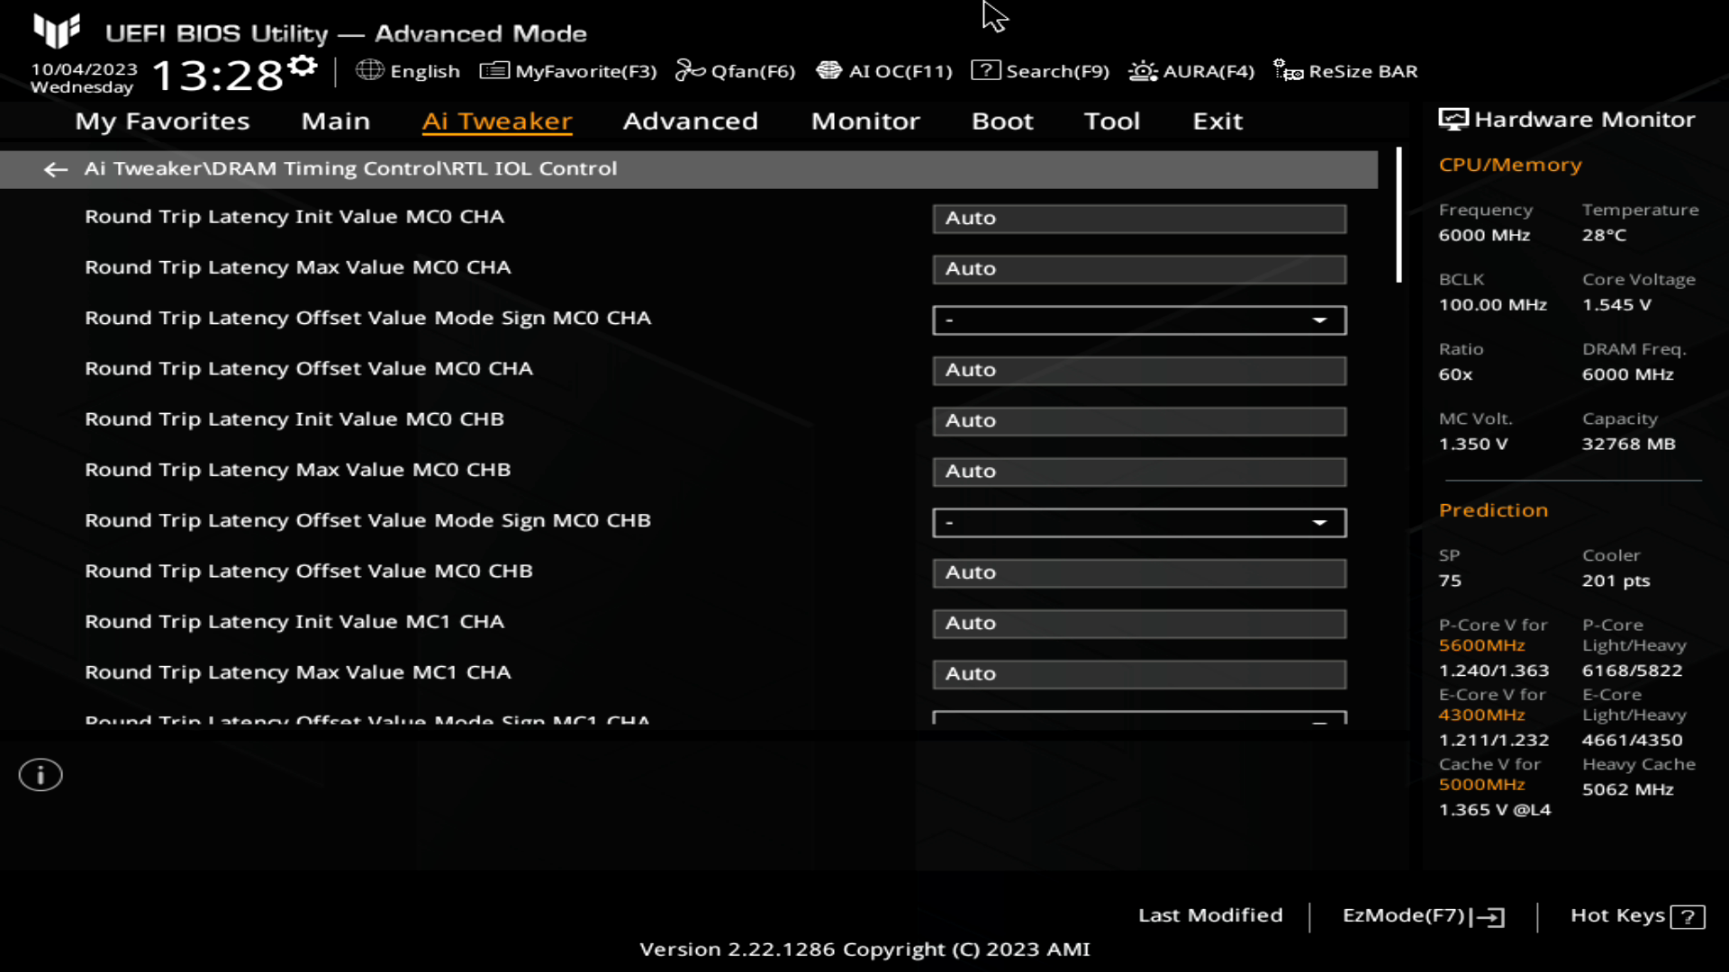Select 'Round Trip Latency Max Value MC0 CHB' label
This screenshot has width=1729, height=972.
point(298,470)
